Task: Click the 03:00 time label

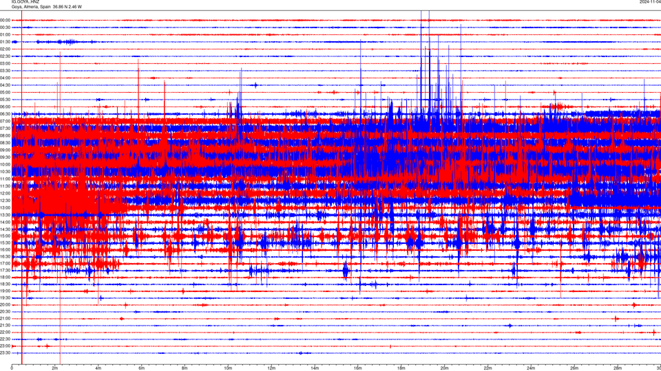Action: (x=5, y=63)
